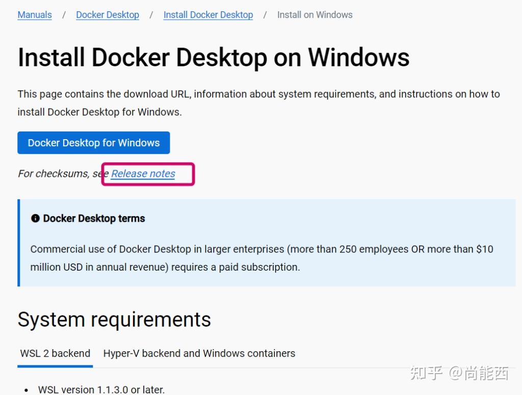This screenshot has height=395, width=522.
Task: Open the Docker Desktop breadcrumb link
Action: point(107,15)
